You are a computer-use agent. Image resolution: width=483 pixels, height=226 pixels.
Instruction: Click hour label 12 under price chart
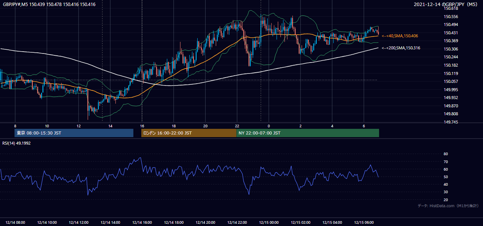click(x=79, y=126)
